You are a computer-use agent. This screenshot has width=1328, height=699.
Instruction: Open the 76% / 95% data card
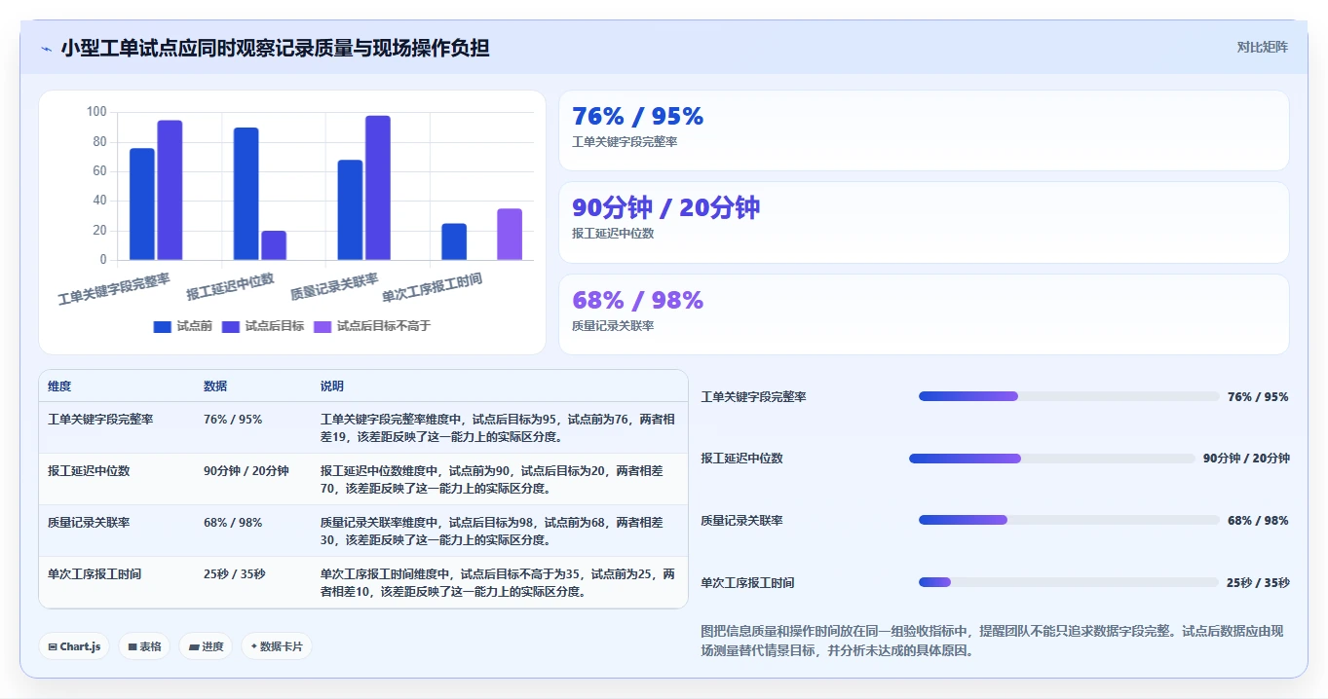tap(924, 130)
